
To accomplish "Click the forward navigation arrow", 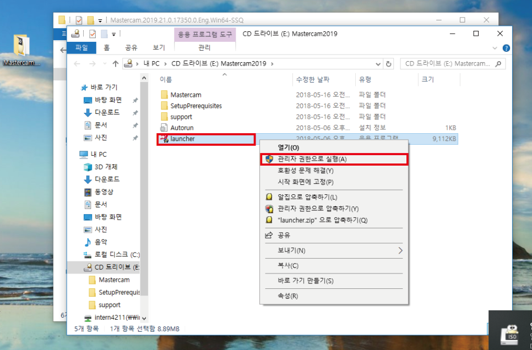I will (92, 64).
